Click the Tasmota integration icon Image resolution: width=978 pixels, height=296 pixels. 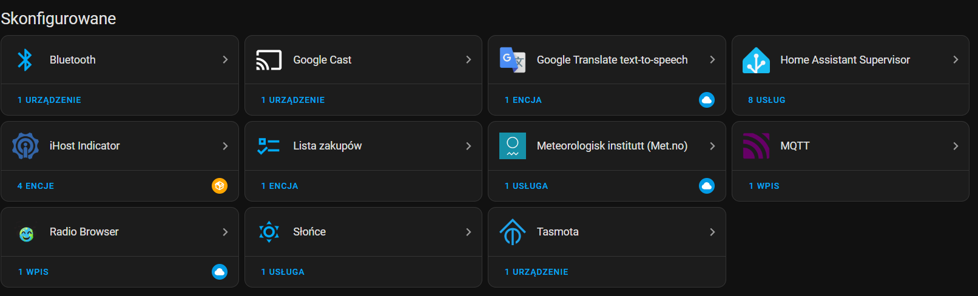(x=513, y=232)
